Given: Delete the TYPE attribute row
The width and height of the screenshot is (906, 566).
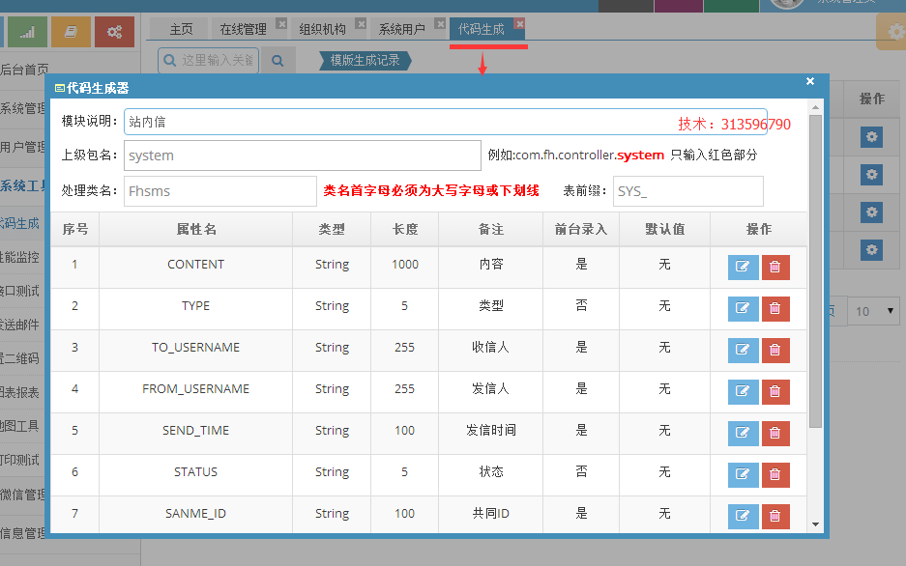Looking at the screenshot, I should (775, 308).
